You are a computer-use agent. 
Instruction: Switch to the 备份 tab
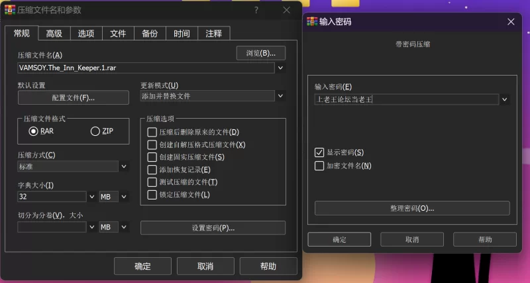click(150, 34)
